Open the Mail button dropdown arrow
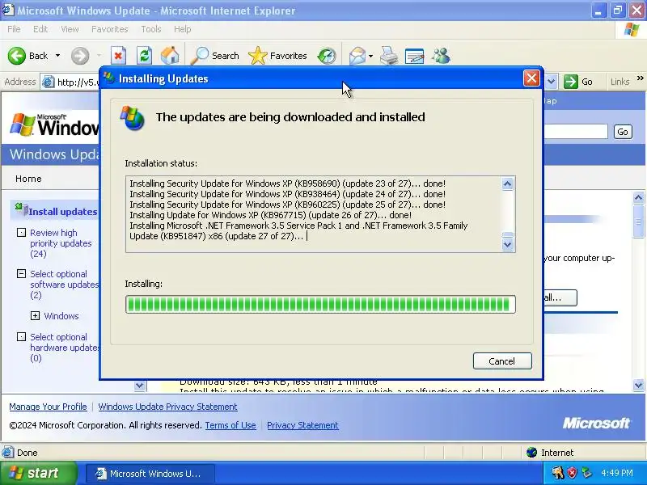 tap(370, 56)
